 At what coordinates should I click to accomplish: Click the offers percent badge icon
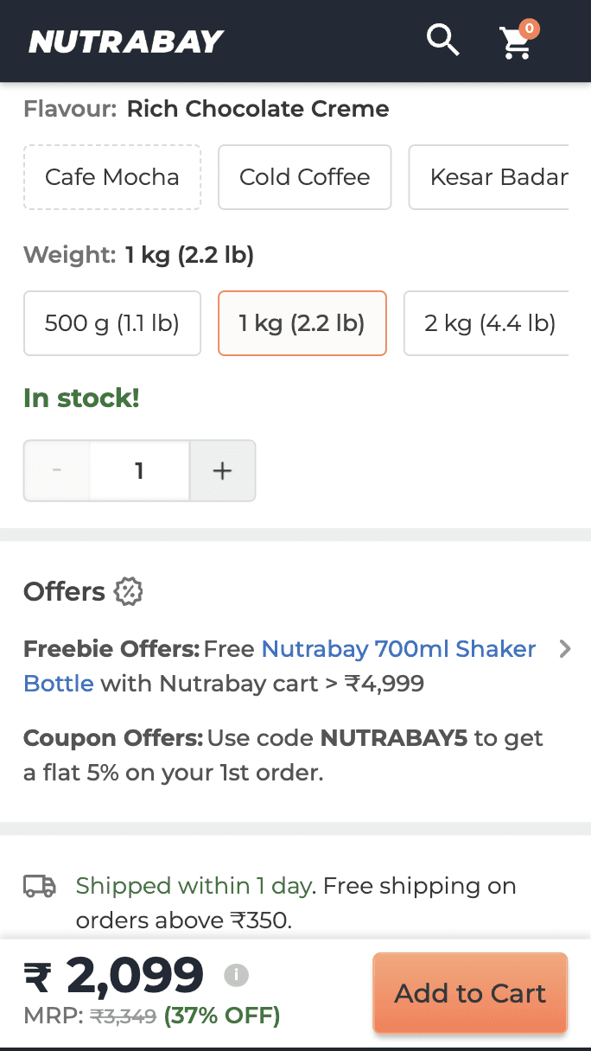click(x=129, y=592)
